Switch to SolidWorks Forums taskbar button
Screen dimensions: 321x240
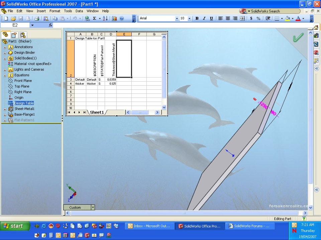[x=250, y=226]
